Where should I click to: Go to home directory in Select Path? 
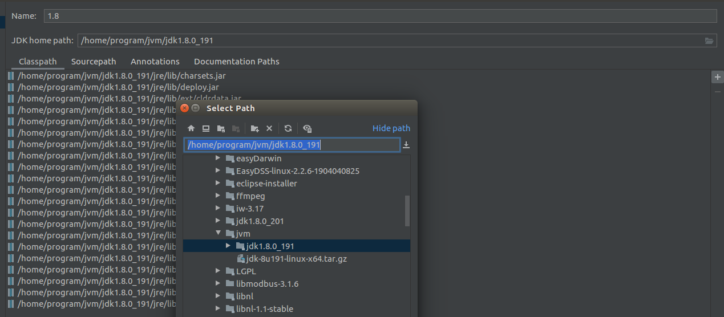click(x=191, y=129)
